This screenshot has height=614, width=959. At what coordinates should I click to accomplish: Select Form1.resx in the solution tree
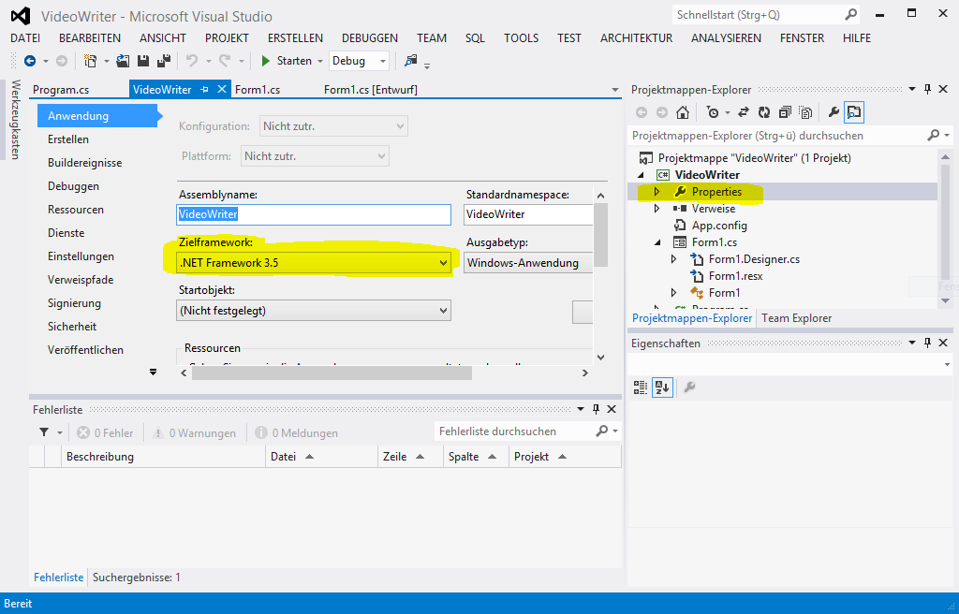(x=736, y=276)
